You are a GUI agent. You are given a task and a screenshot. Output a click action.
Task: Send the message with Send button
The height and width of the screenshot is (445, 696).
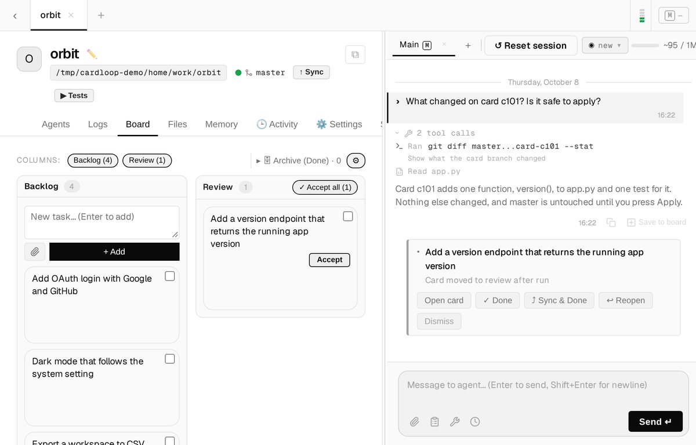click(655, 421)
